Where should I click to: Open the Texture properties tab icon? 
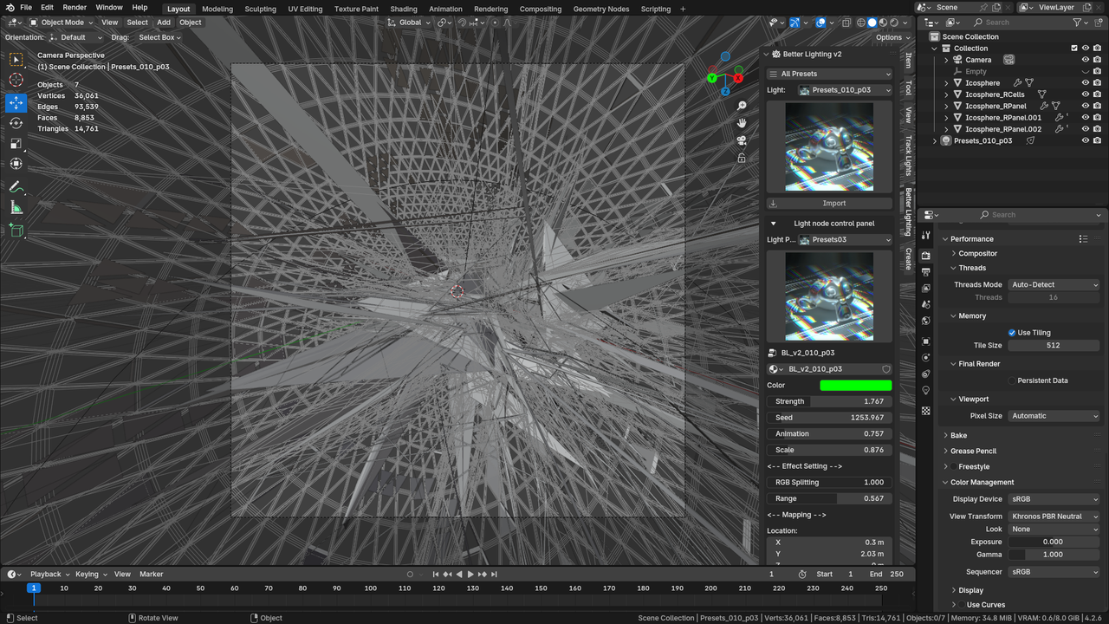click(925, 411)
